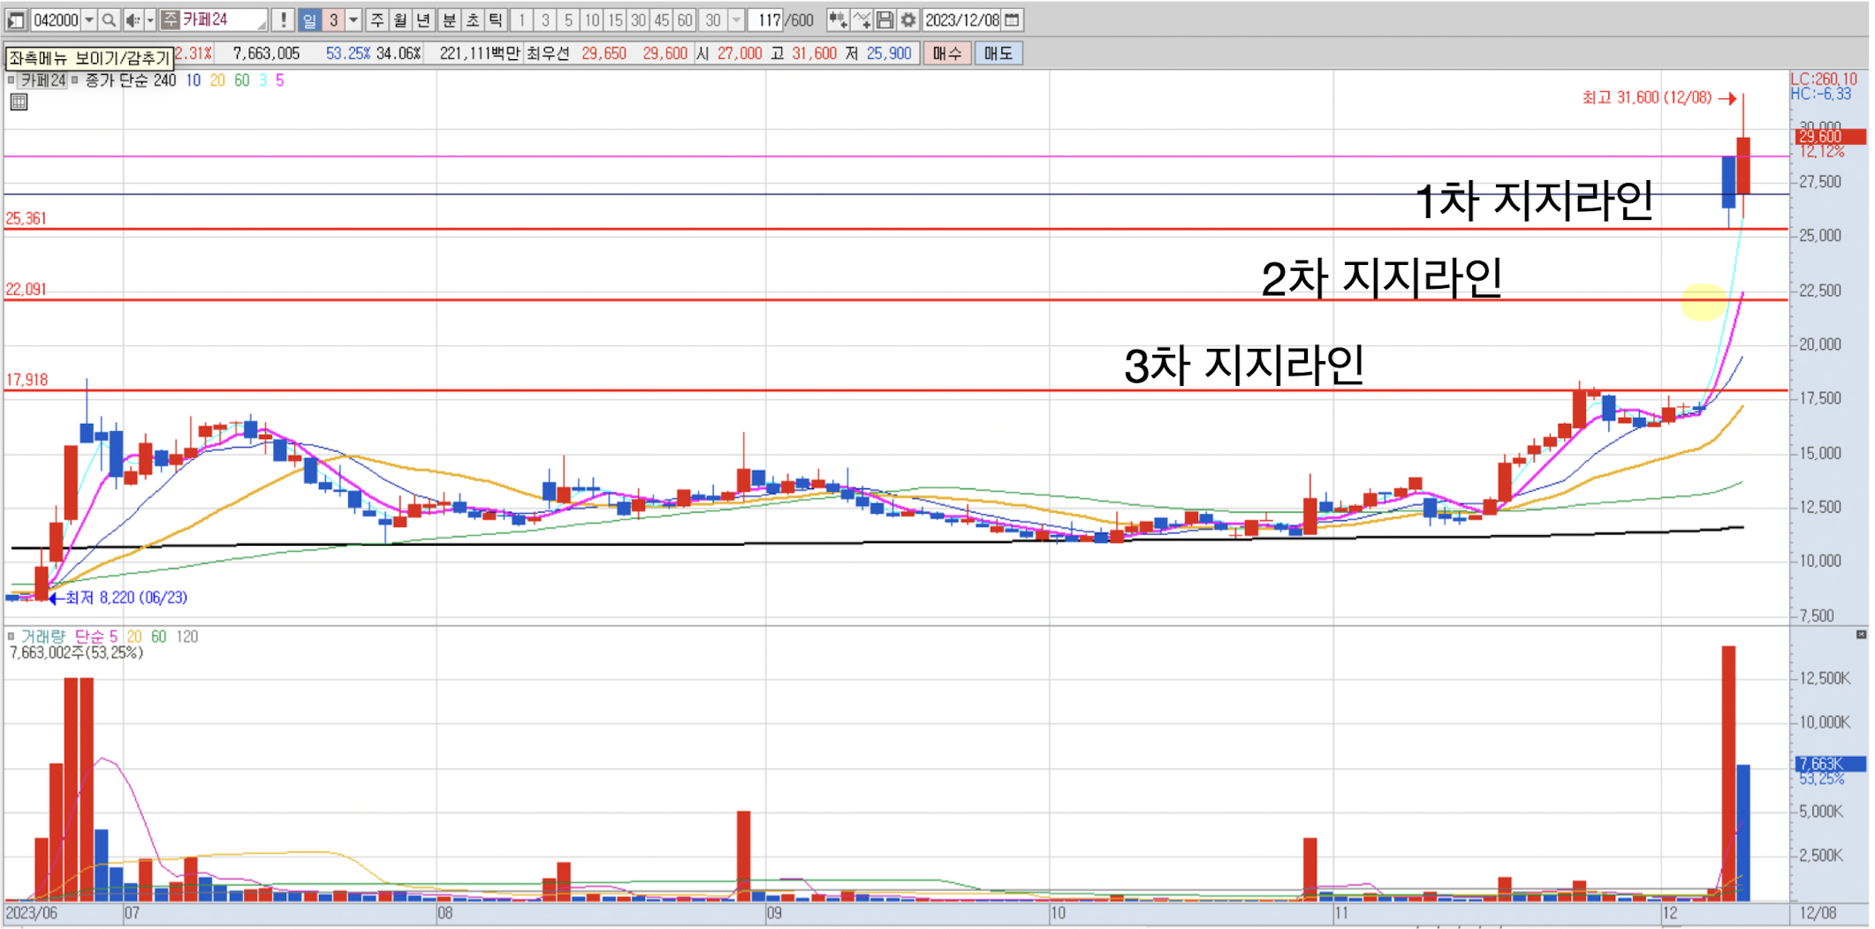Click the 22,091 support line label
The width and height of the screenshot is (1875, 929).
coord(27,289)
